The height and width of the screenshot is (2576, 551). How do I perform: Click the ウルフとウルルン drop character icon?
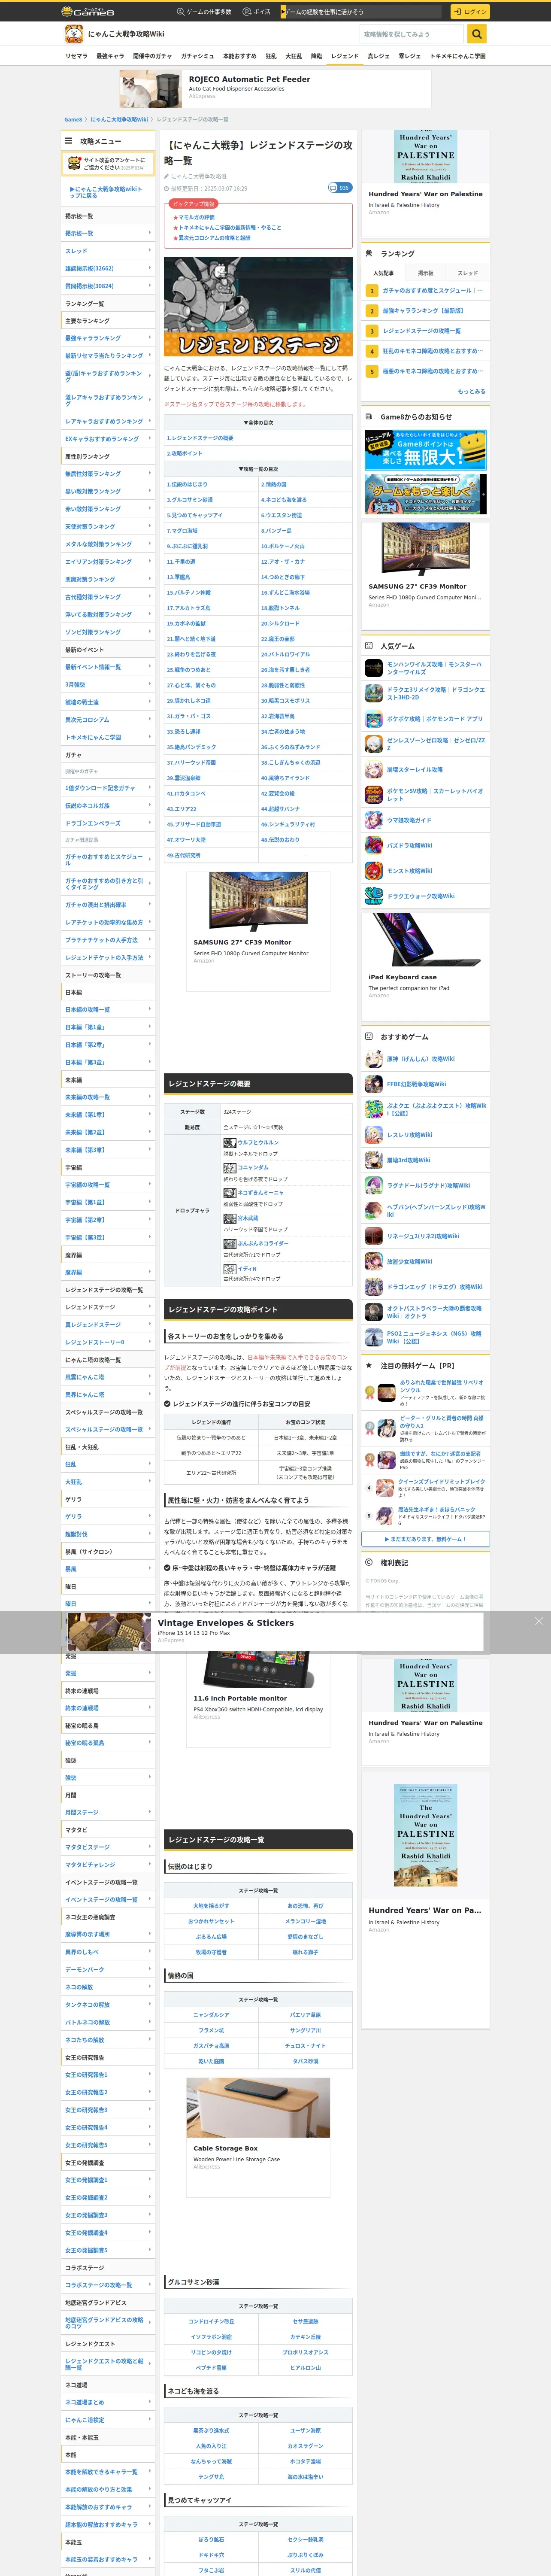(229, 1143)
